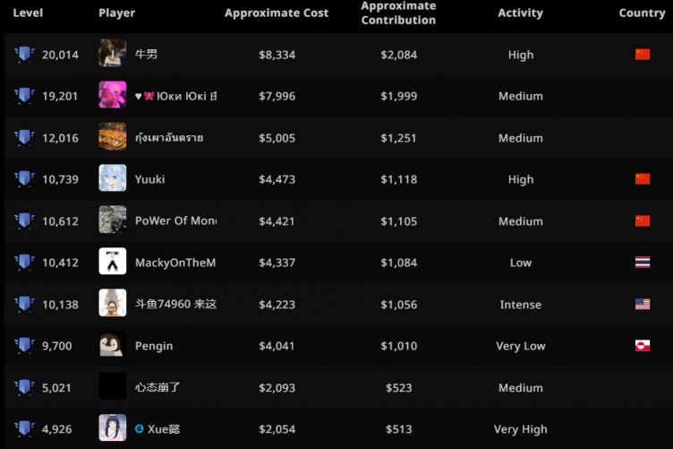Image resolution: width=673 pixels, height=449 pixels.
Task: Open the pink avatar of Юки player
Action: pos(113,96)
